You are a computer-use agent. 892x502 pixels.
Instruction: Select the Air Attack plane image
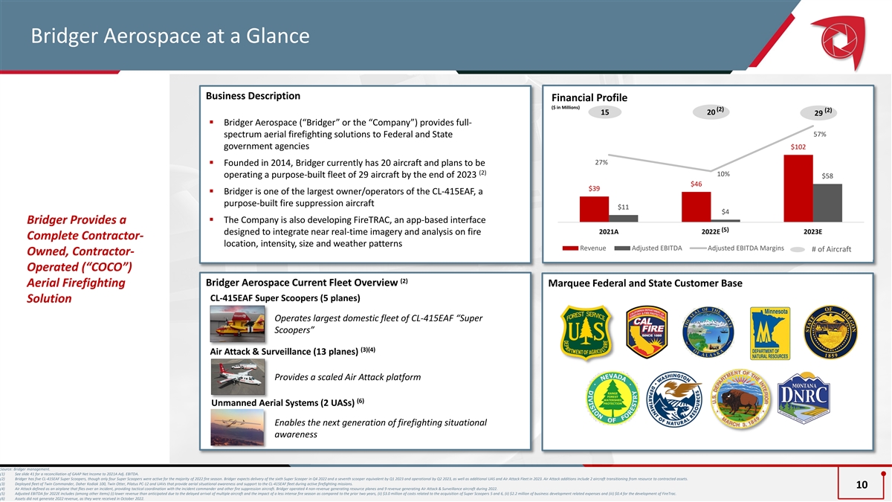click(239, 376)
